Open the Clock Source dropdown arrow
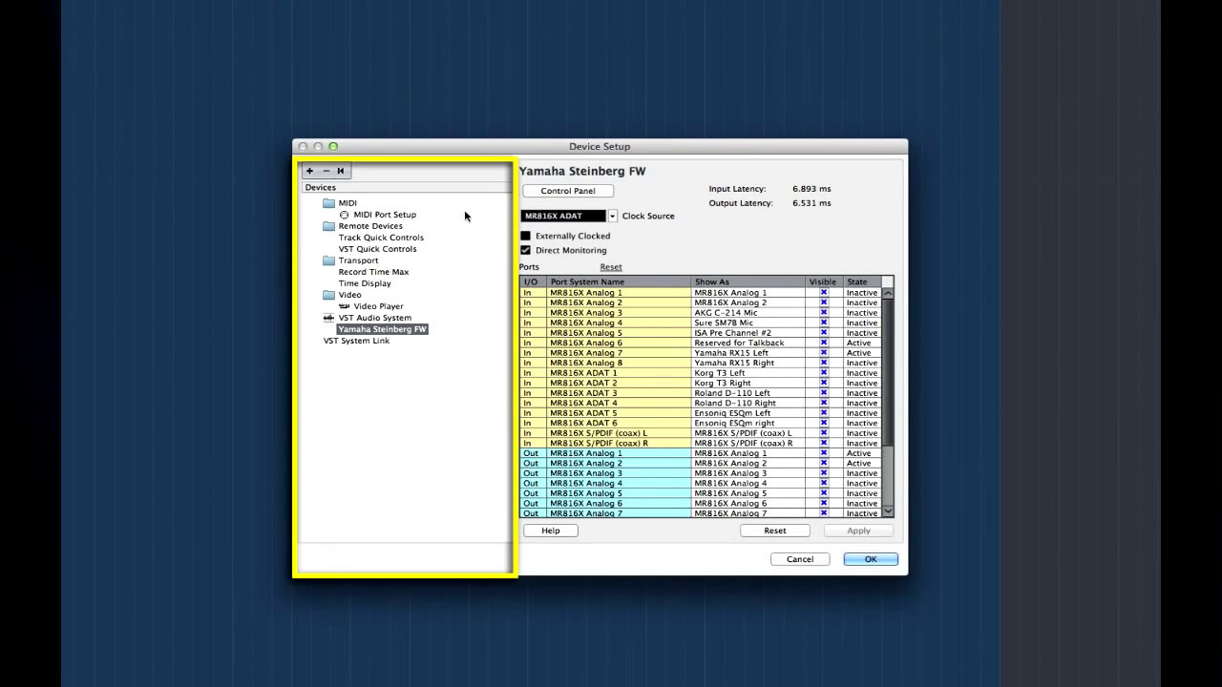 [x=611, y=216]
